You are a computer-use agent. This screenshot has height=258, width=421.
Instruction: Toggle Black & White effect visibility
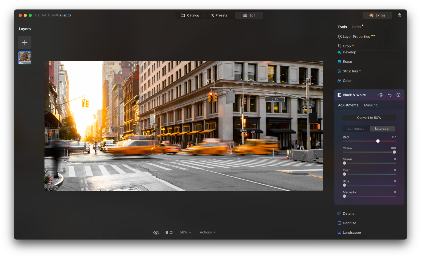[x=381, y=95]
